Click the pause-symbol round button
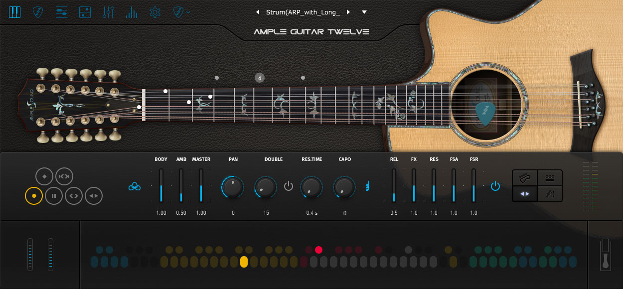 click(x=54, y=196)
